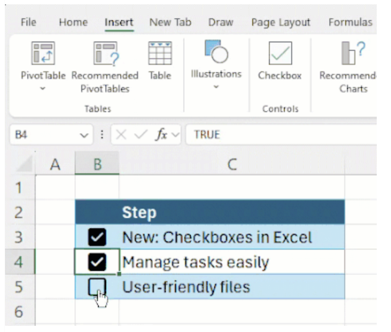Select column A header

[55, 164]
